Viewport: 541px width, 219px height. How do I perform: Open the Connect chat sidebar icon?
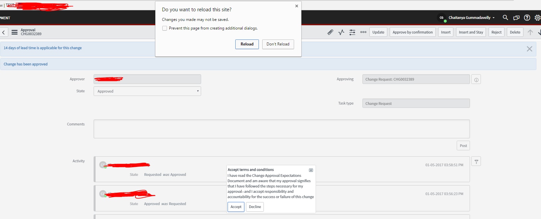(x=516, y=18)
